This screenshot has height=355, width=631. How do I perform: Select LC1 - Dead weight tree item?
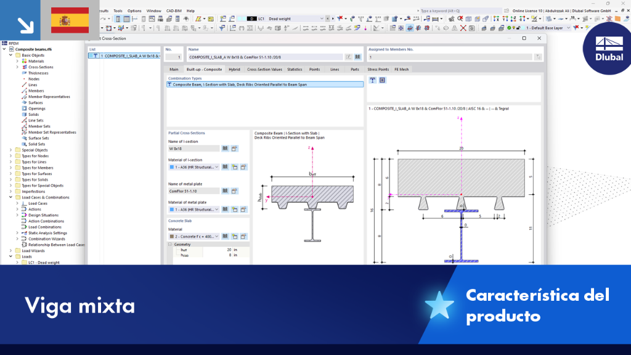click(x=44, y=263)
